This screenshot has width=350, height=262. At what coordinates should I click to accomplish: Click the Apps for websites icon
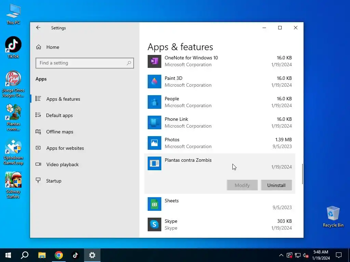point(38,148)
